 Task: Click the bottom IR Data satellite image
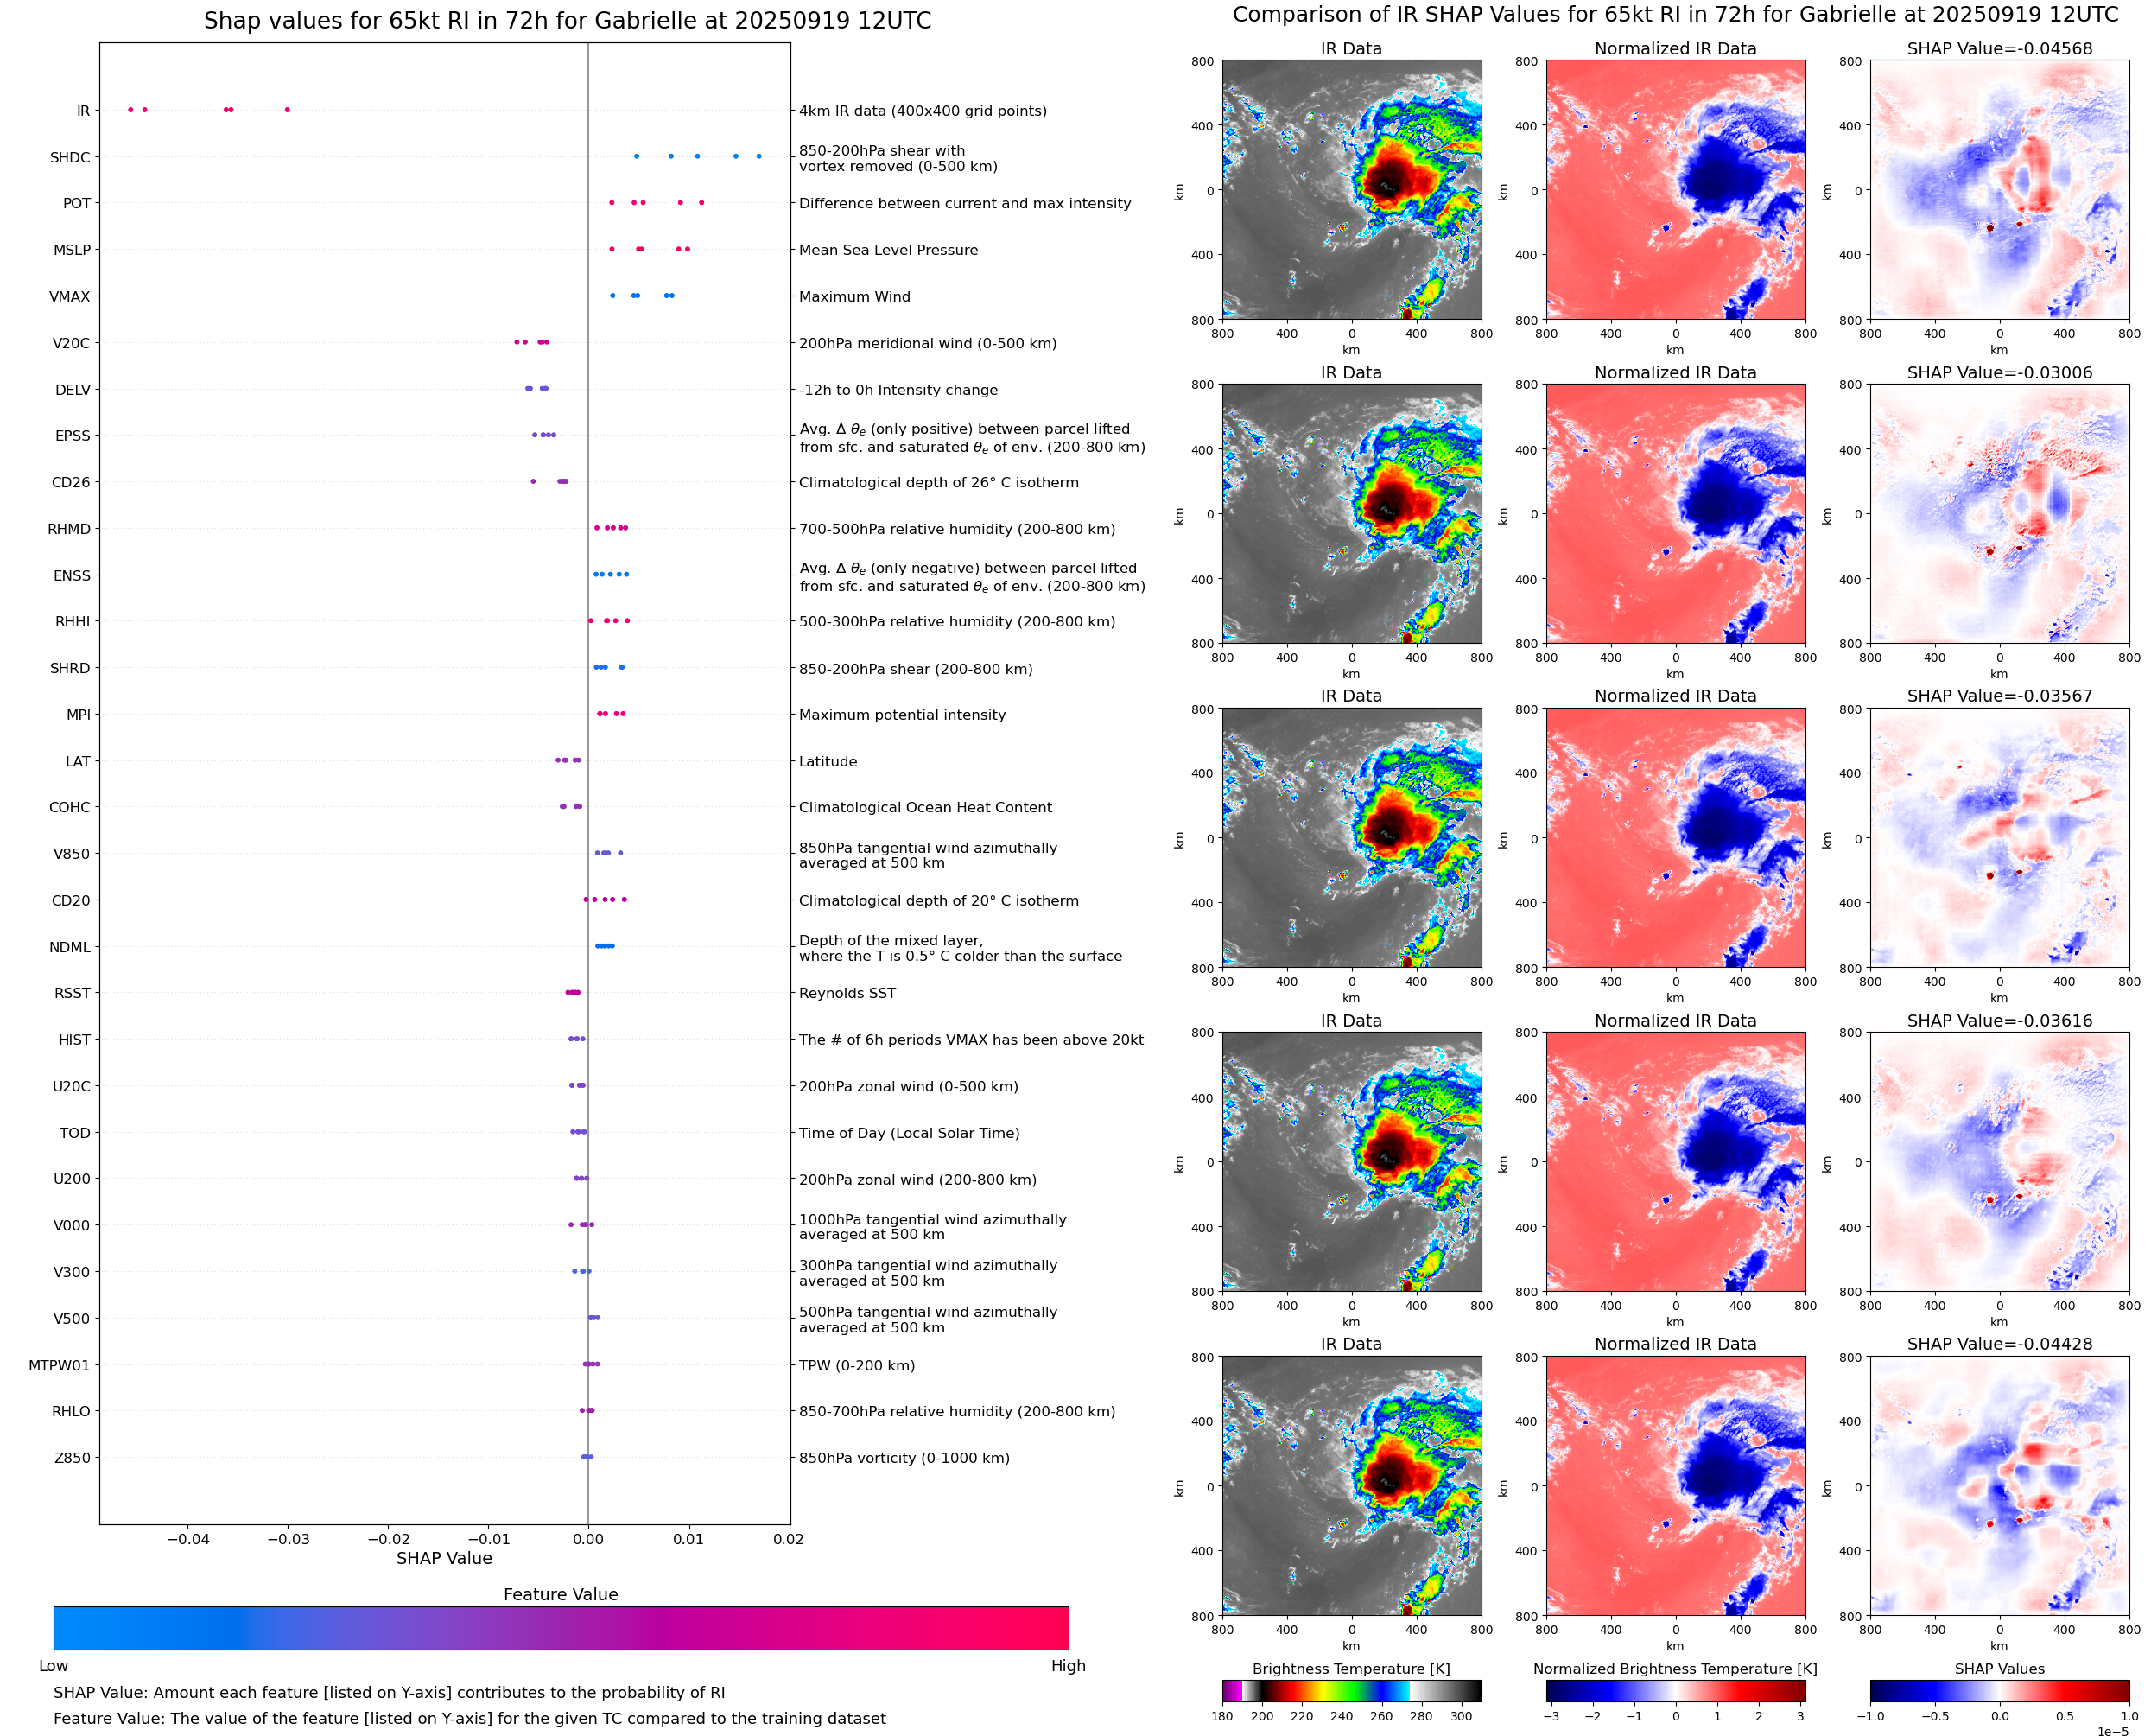(1351, 1486)
